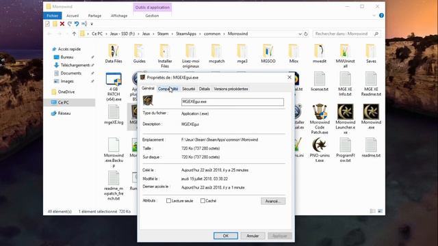Open the Affichage ribbon tab

(x=119, y=16)
